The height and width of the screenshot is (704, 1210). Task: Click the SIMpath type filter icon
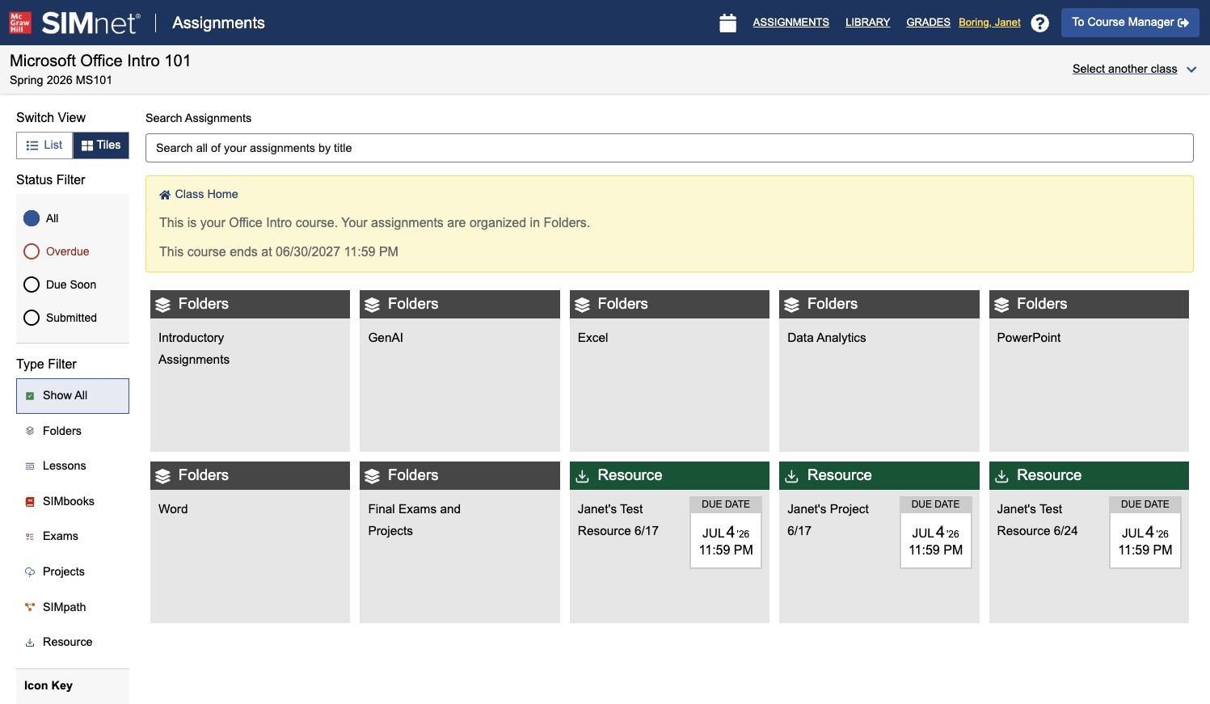point(30,607)
